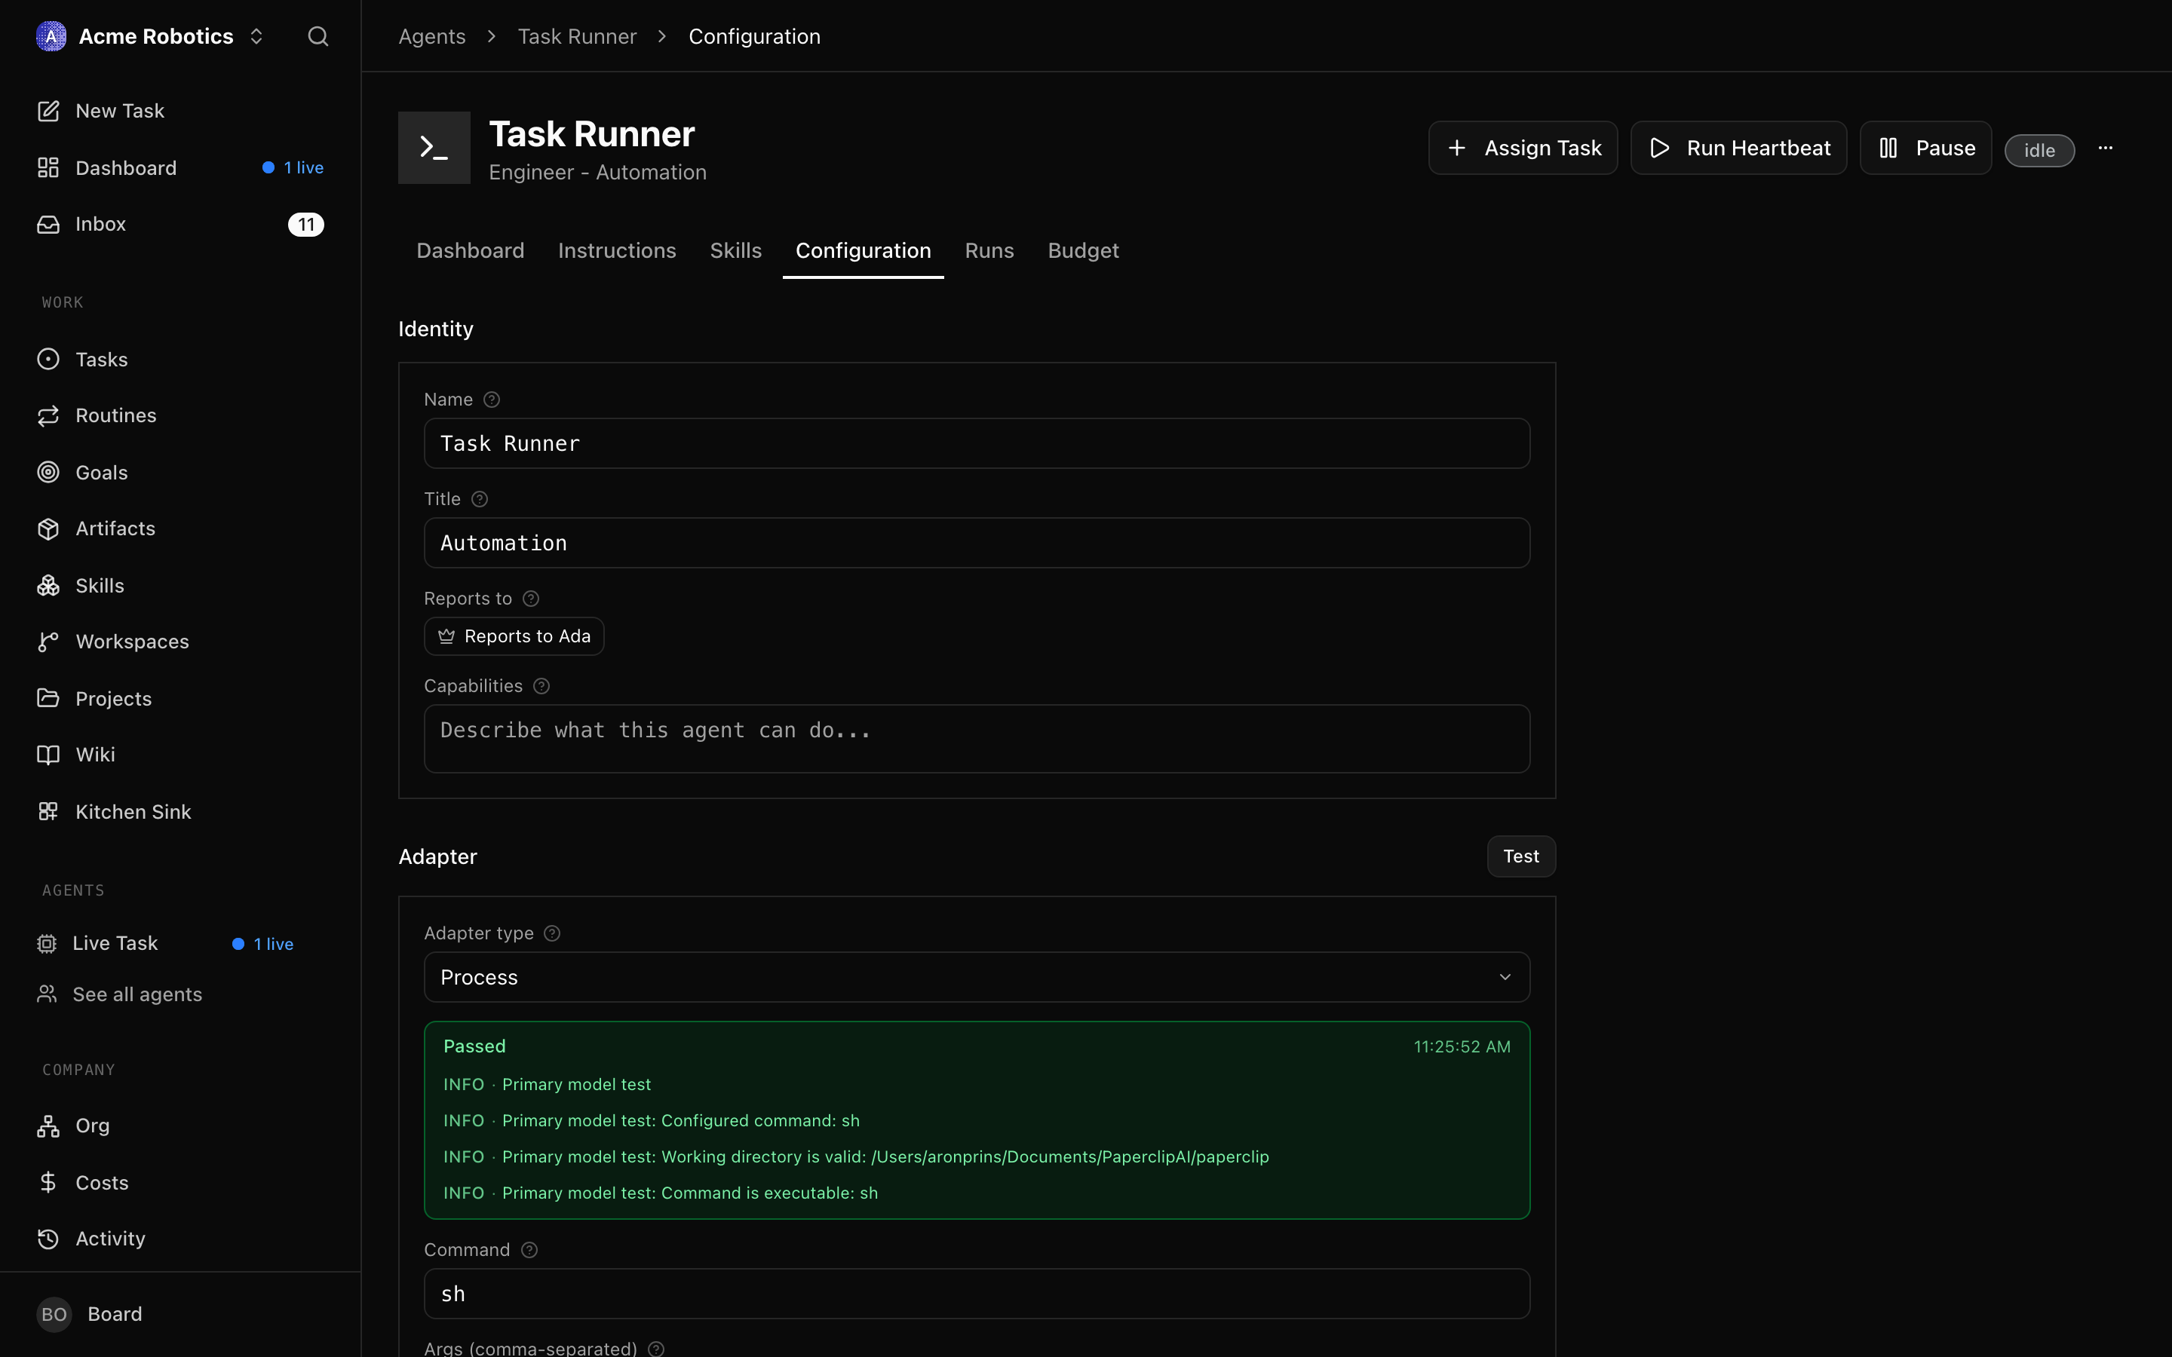Viewport: 2172px width, 1357px height.
Task: Switch to the agent Dashboard tab
Action: pyautogui.click(x=471, y=250)
